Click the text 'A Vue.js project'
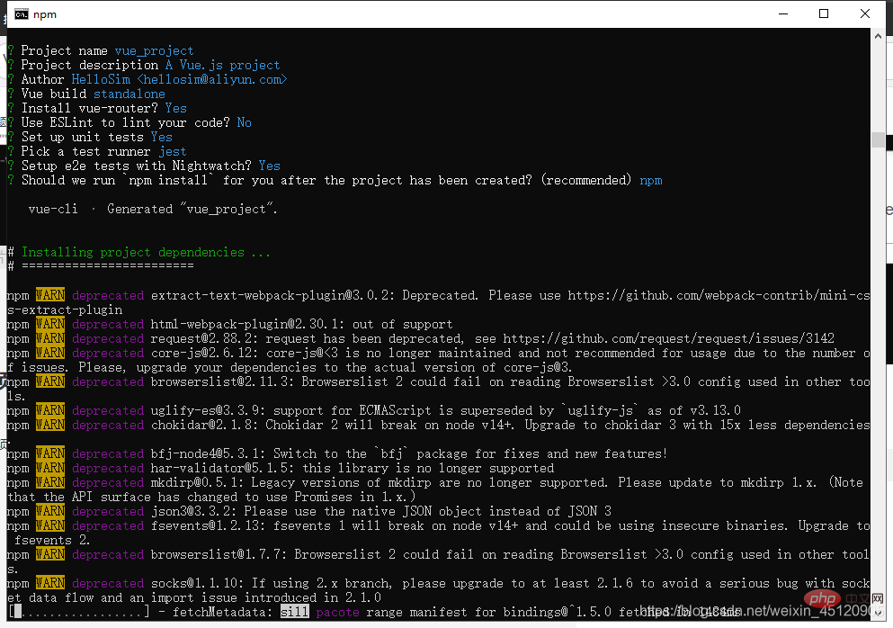The height and width of the screenshot is (628, 893). click(223, 65)
